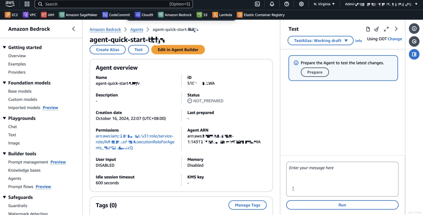Image resolution: width=423 pixels, height=215 pixels.
Task: Click the Prepare button
Action: coord(314,72)
